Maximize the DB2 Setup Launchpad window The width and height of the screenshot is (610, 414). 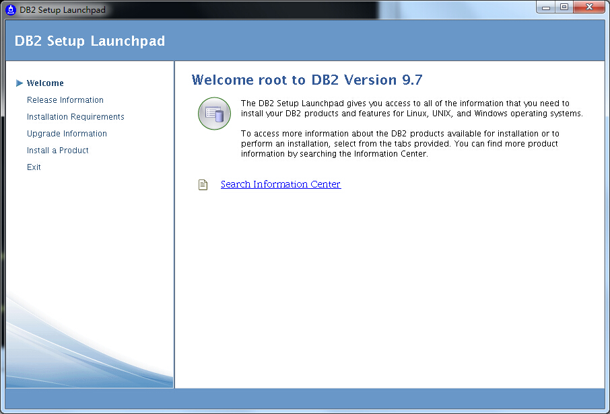click(564, 7)
